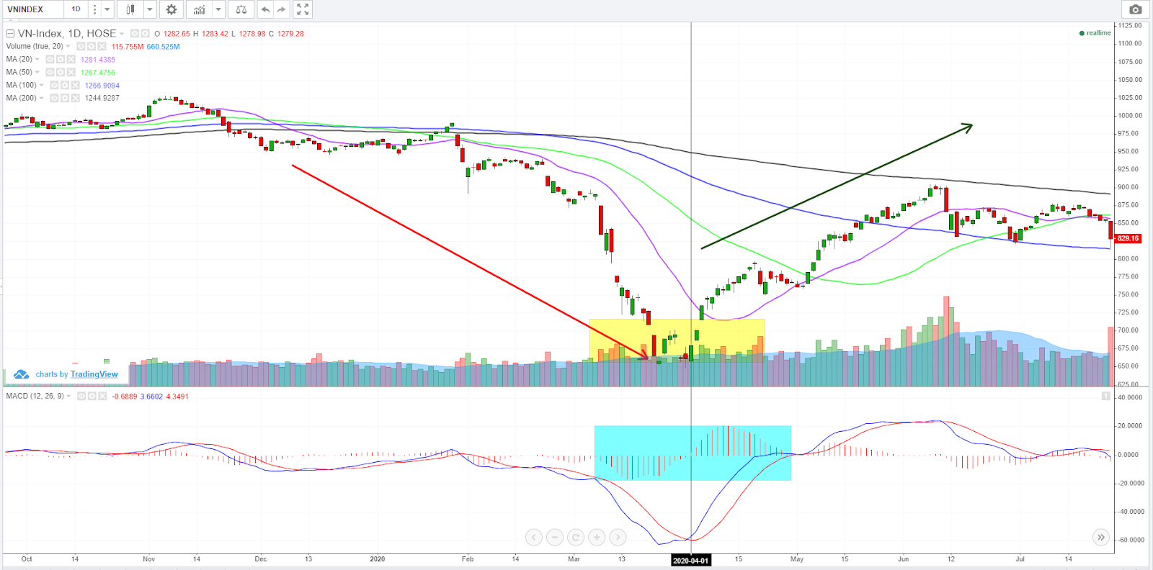
Task: Reset chart view with circular arrow
Action: click(575, 537)
